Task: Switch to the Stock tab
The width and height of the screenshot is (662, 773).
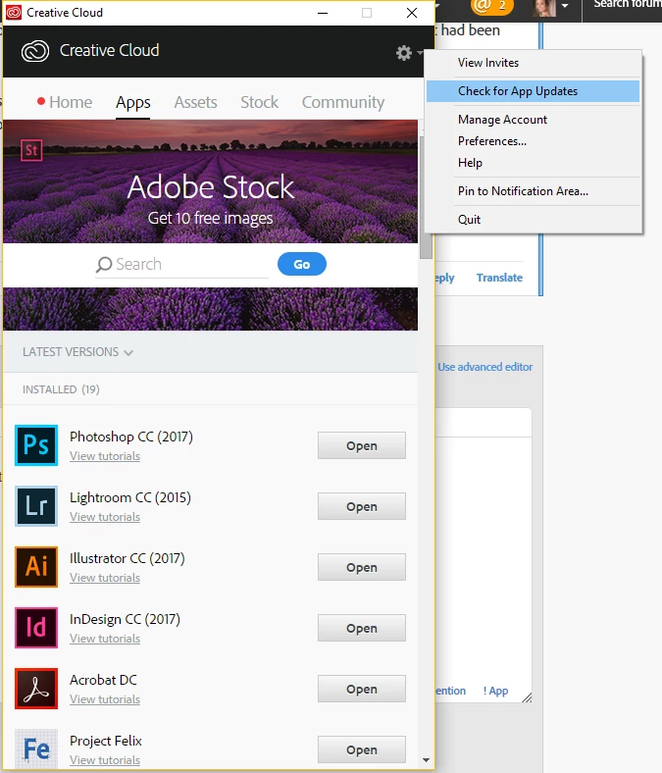Action: pos(259,102)
